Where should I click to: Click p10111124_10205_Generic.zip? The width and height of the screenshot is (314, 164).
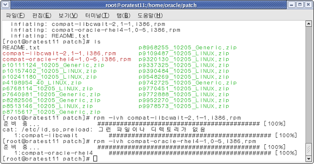point(53,65)
